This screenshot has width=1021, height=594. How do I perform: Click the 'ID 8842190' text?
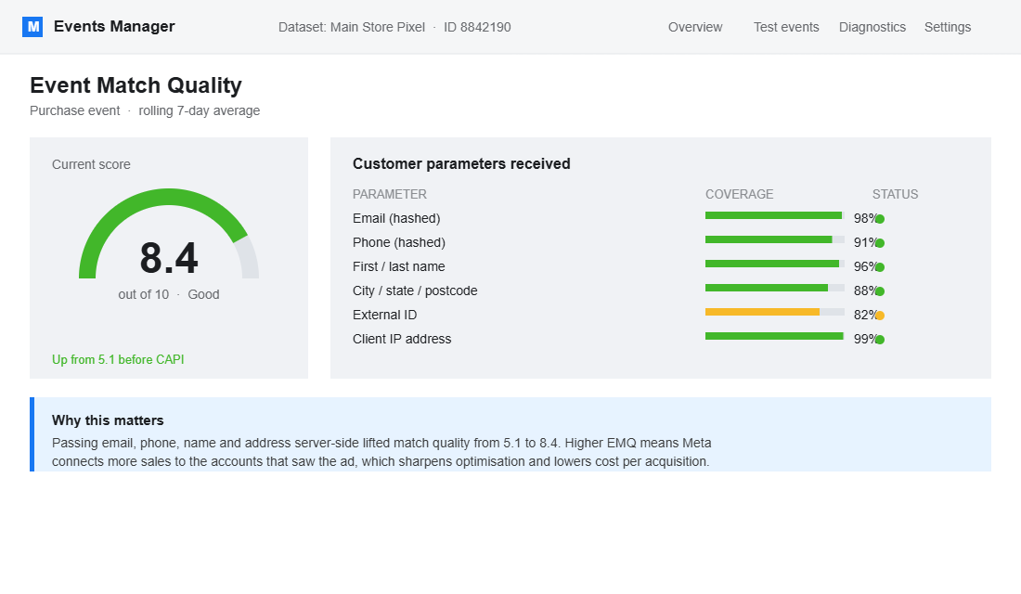click(477, 27)
